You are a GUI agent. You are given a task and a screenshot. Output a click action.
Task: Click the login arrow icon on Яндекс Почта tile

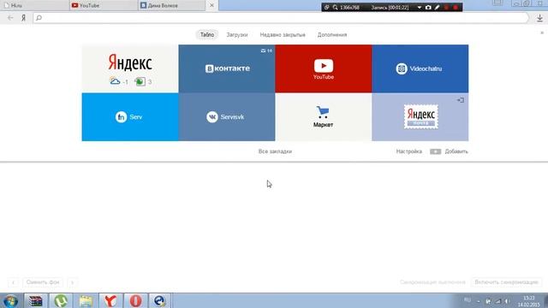pos(461,100)
